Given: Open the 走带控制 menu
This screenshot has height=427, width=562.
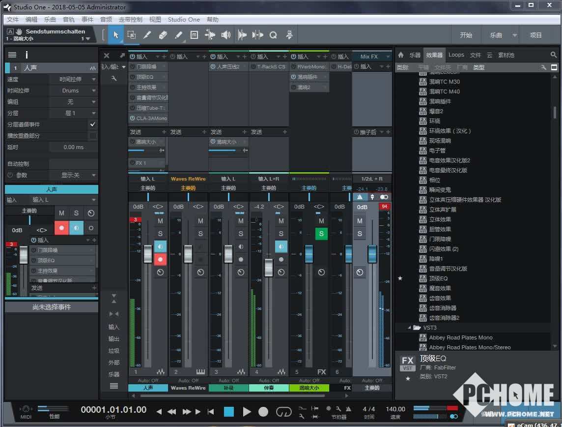Looking at the screenshot, I should point(131,19).
